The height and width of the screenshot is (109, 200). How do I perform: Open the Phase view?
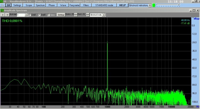click(x=51, y=5)
